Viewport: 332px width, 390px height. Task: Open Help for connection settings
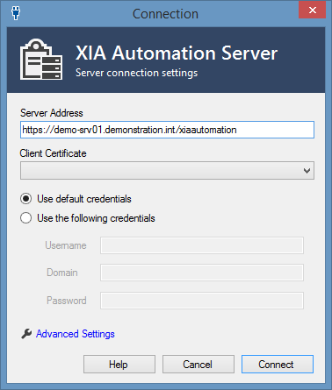coord(119,365)
